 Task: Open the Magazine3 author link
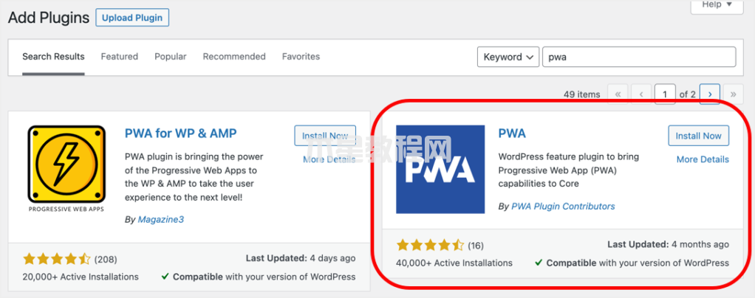coord(161,220)
